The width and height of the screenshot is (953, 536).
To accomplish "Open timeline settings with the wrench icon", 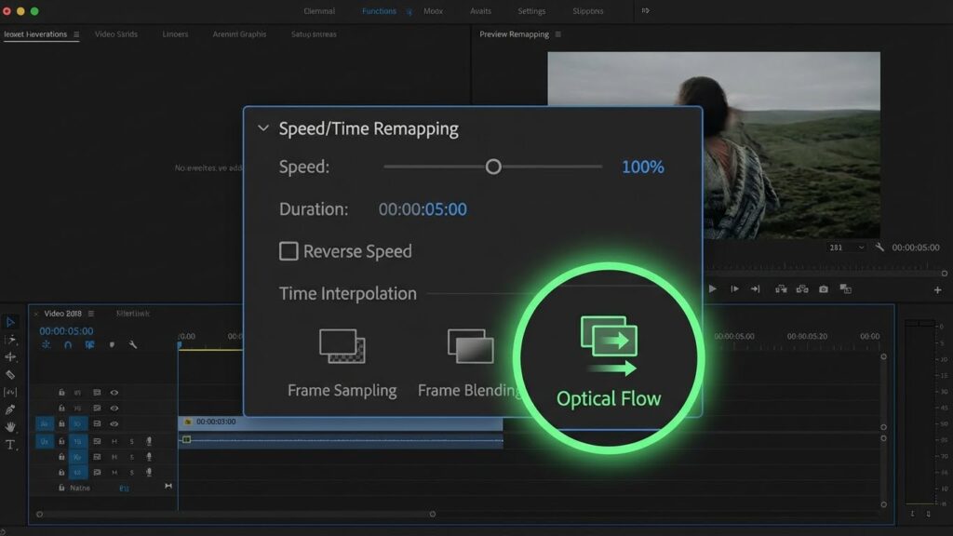I will 133,344.
